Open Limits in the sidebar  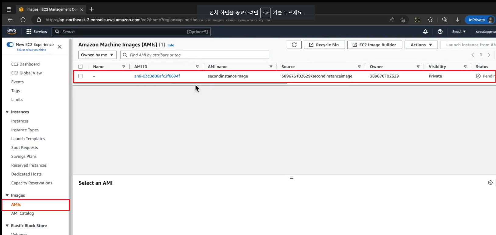17,100
